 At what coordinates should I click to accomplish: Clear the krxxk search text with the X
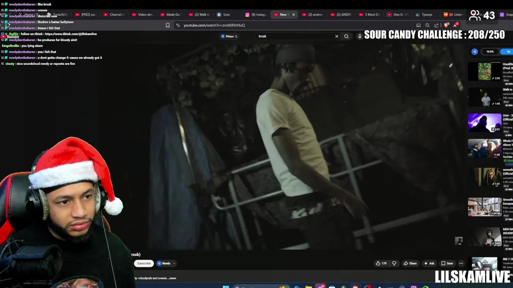(337, 36)
